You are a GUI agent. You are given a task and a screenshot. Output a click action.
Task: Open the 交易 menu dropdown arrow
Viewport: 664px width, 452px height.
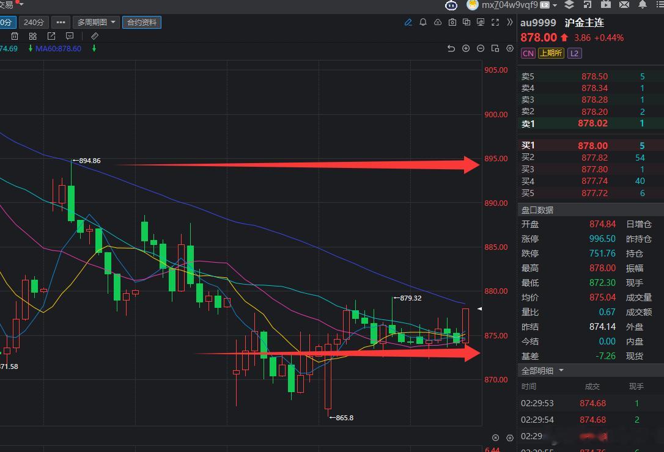(x=21, y=4)
